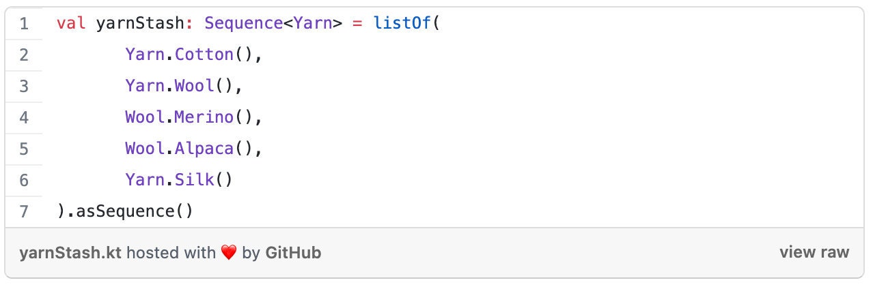873x289 pixels.
Task: Select line number 4
Action: tap(24, 118)
